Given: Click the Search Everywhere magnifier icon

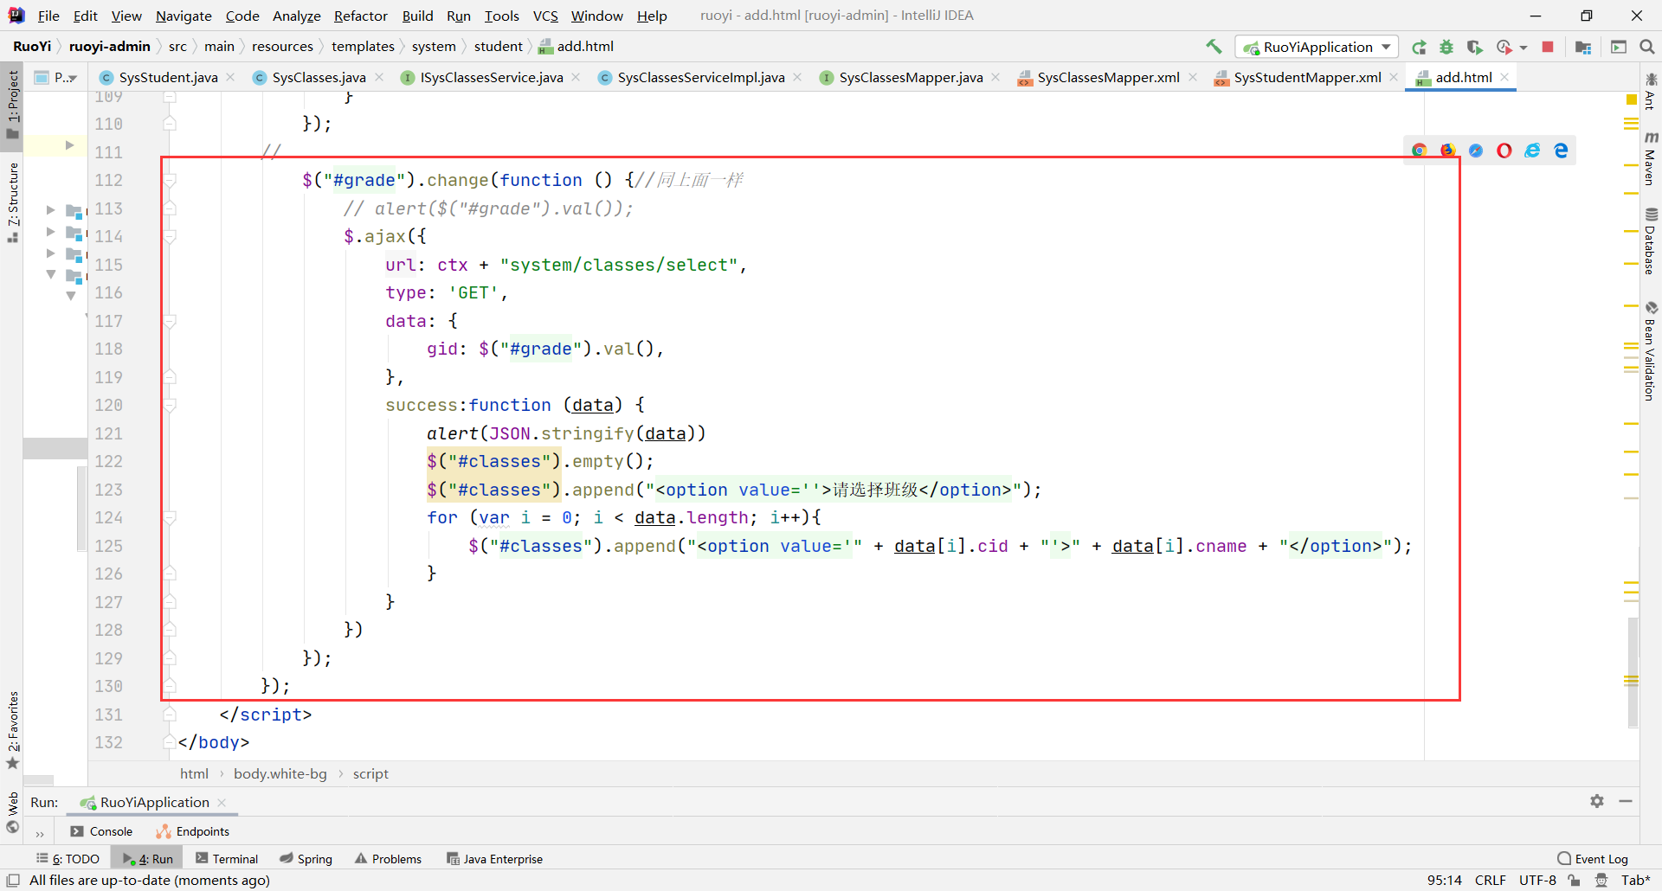Looking at the screenshot, I should point(1647,48).
